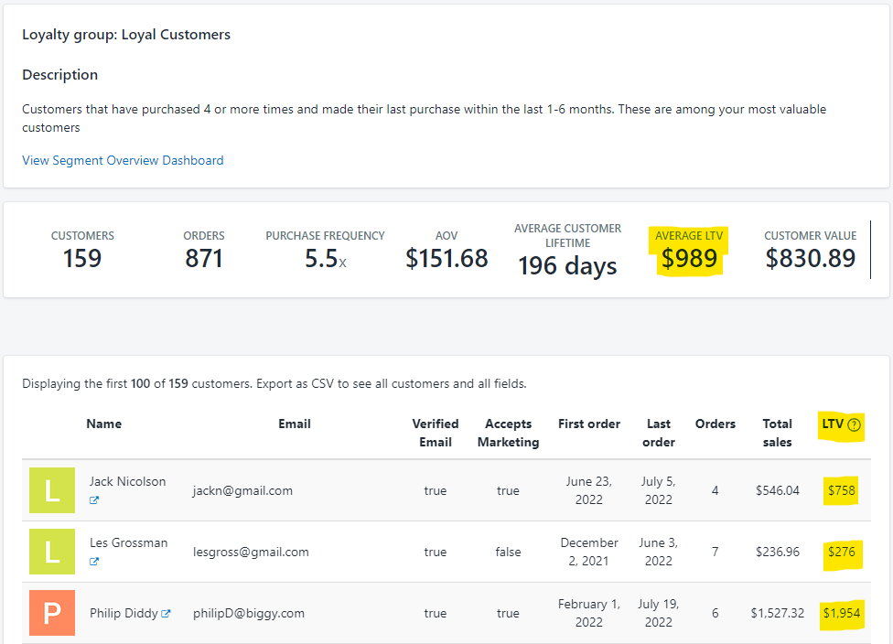The width and height of the screenshot is (893, 644).
Task: Select the name Jack Nicolson
Action: 127,481
